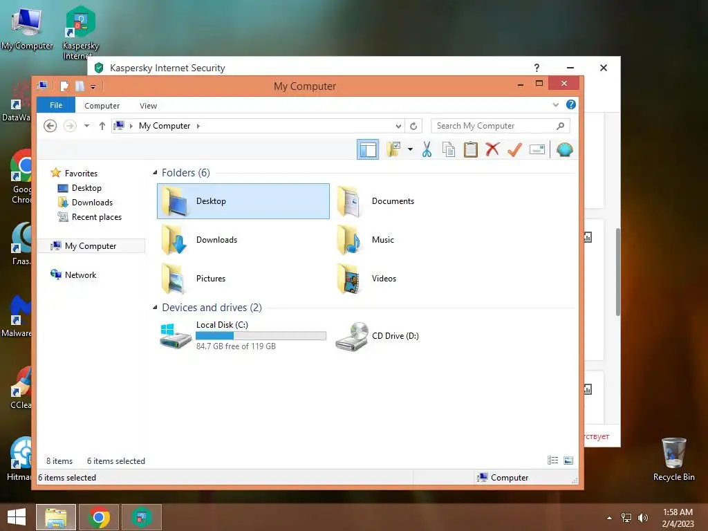Image resolution: width=708 pixels, height=531 pixels.
Task: Select Favorites in the navigation pane
Action: (x=74, y=173)
